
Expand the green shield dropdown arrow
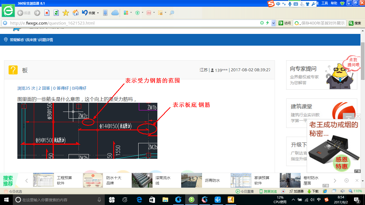point(142,13)
